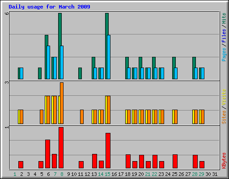Click the day 1 label on the axis
Viewport: 229px width, 179px height.
point(15,174)
